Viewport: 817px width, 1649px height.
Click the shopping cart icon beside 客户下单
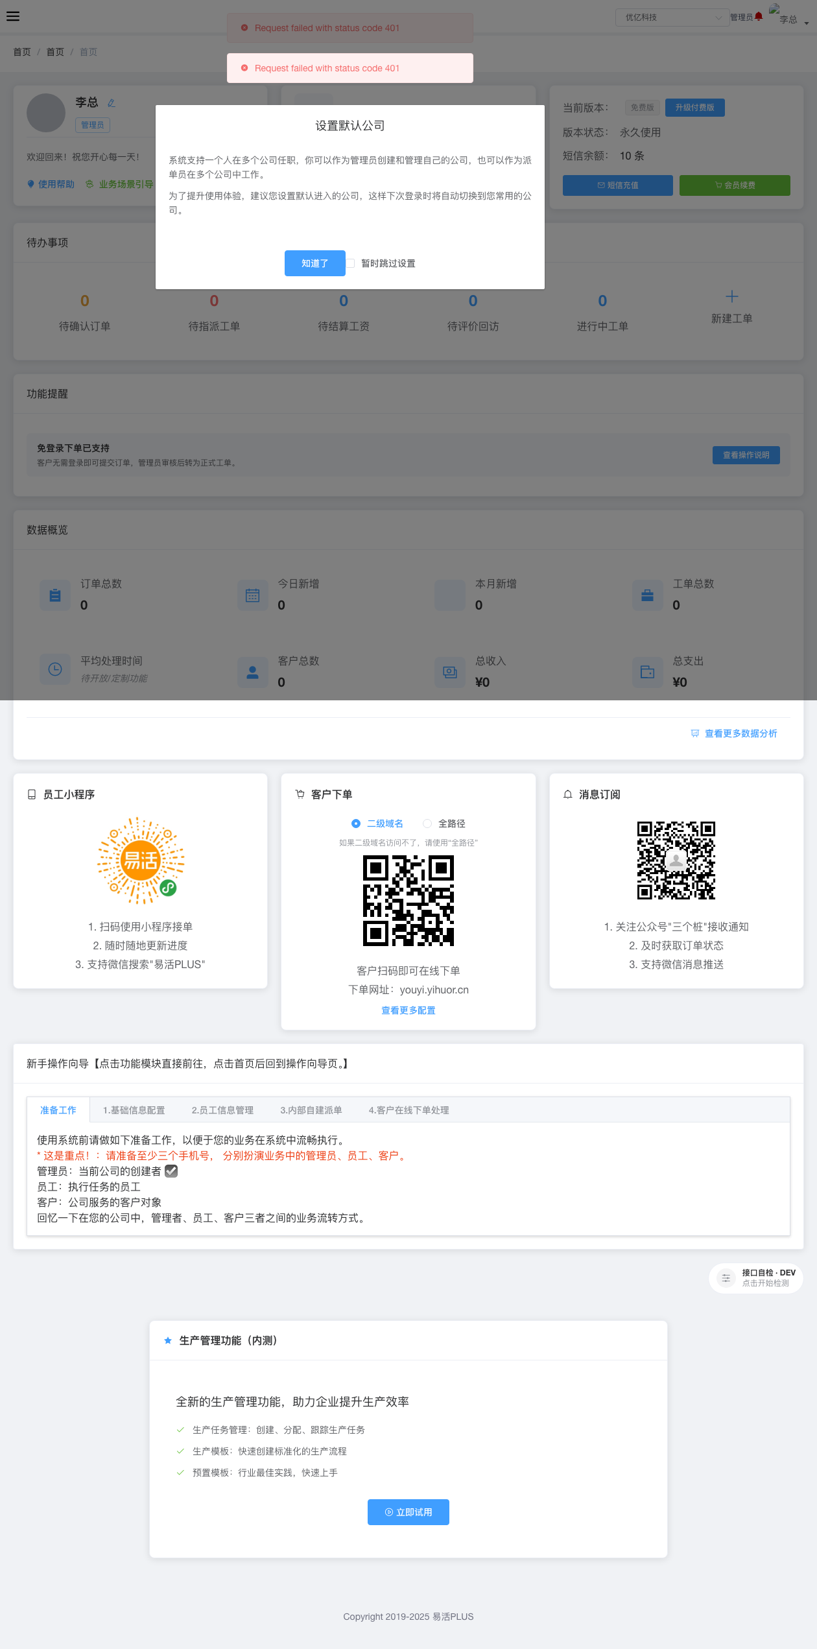[300, 794]
